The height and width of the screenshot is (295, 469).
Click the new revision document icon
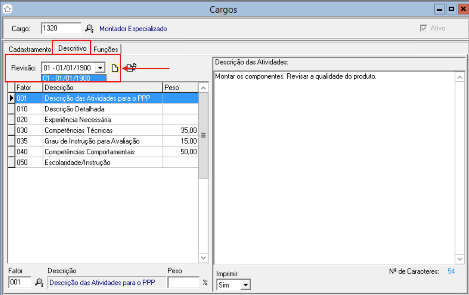tap(115, 68)
